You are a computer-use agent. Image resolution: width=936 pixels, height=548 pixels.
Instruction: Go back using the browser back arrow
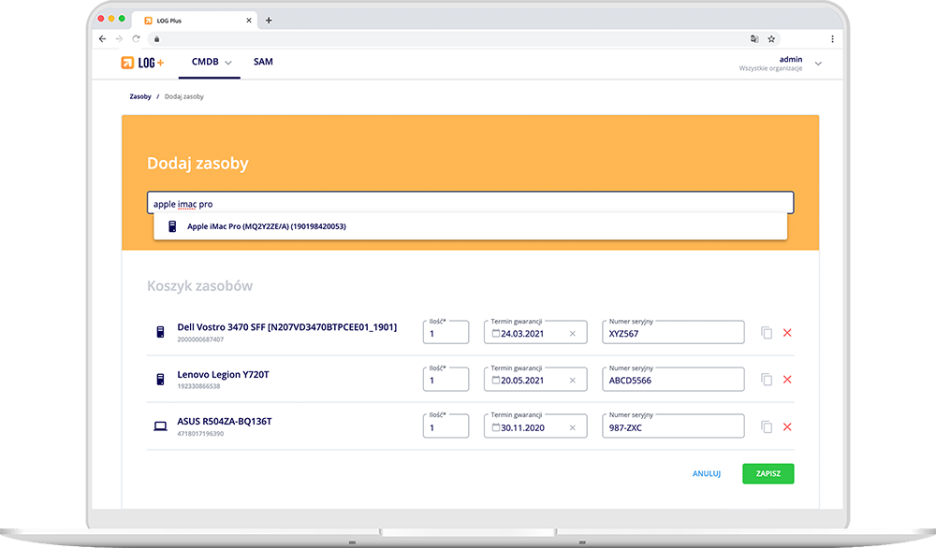click(x=103, y=38)
